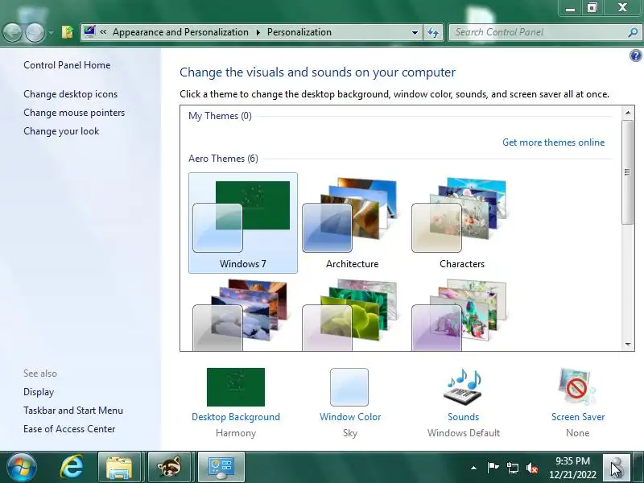Select the green nature theme thumbnail
The width and height of the screenshot is (644, 483).
click(352, 314)
